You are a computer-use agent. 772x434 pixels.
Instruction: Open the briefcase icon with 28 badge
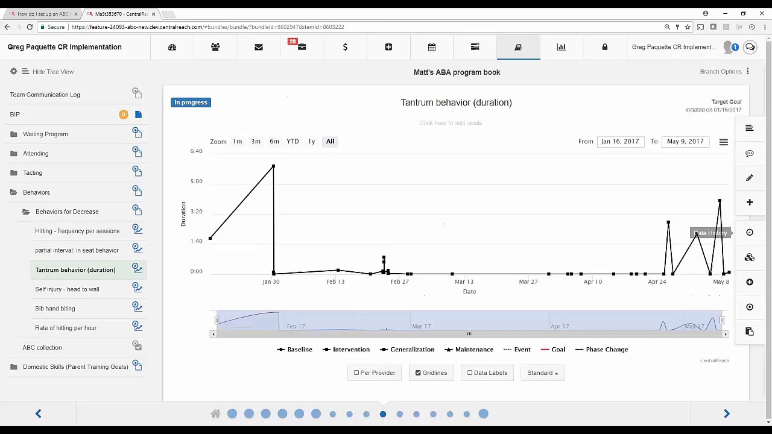pyautogui.click(x=302, y=47)
